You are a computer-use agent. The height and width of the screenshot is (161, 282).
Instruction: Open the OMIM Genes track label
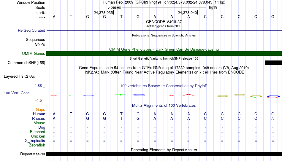(33, 54)
